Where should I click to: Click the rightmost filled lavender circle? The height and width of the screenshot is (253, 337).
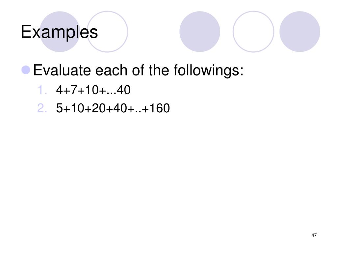pyautogui.click(x=300, y=32)
